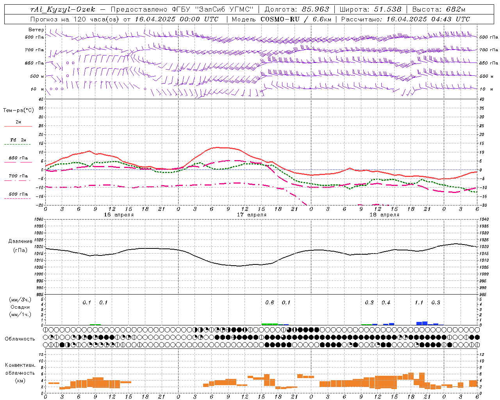Click the forecast start text 16.04.2025 00:00 UTC
500x400 pixels.
(177, 19)
